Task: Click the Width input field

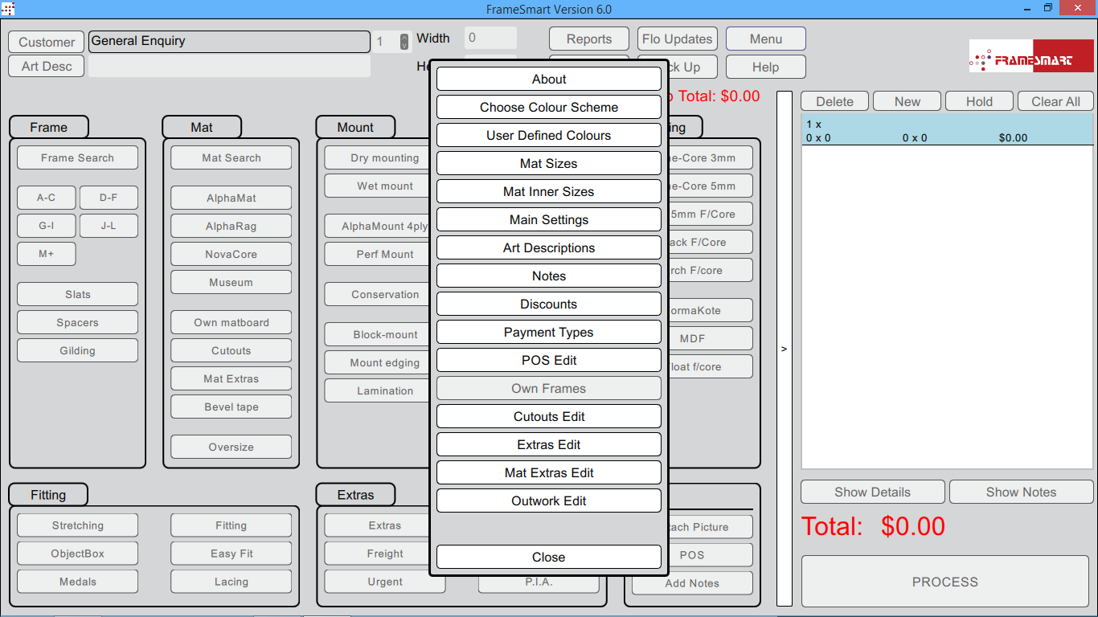Action: 490,38
